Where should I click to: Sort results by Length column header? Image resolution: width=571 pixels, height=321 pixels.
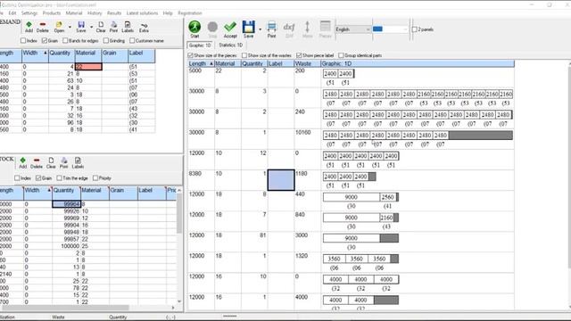click(201, 63)
